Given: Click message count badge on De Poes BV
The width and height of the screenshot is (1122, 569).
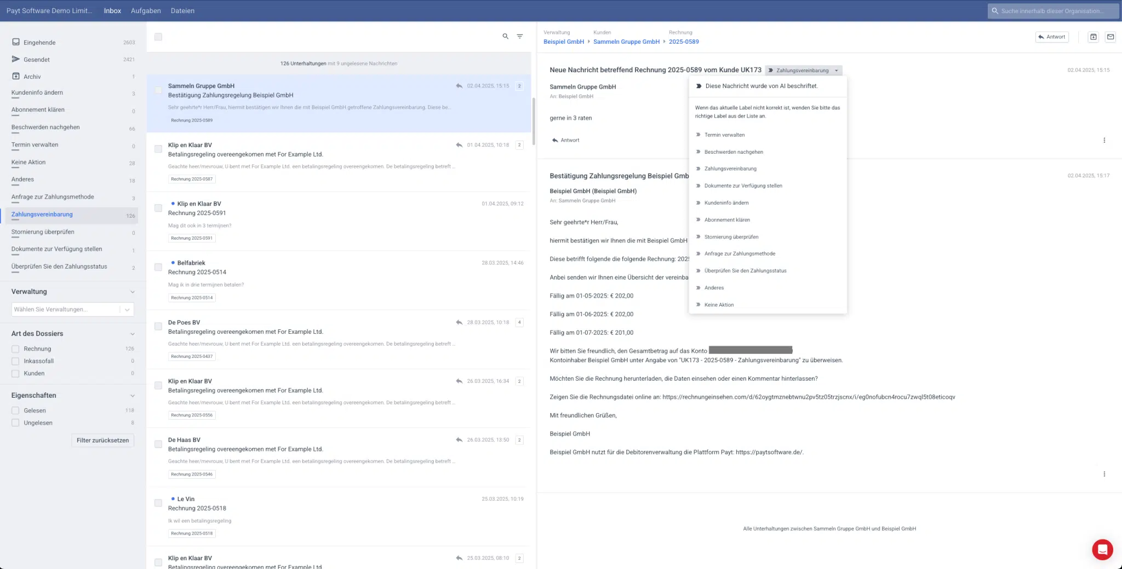Looking at the screenshot, I should point(519,322).
